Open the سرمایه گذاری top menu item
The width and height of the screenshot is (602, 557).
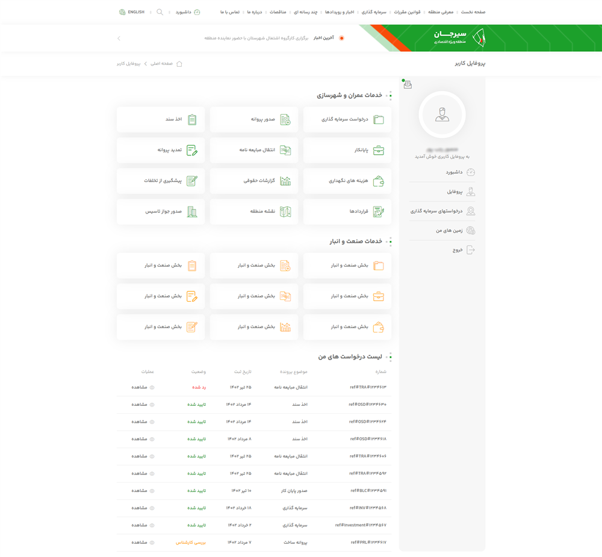click(x=374, y=12)
